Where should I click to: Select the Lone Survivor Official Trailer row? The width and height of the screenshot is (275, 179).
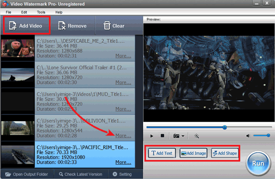[85, 75]
